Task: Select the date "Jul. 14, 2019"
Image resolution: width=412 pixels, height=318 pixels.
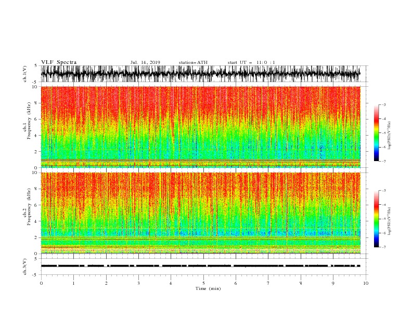Action: click(x=145, y=62)
